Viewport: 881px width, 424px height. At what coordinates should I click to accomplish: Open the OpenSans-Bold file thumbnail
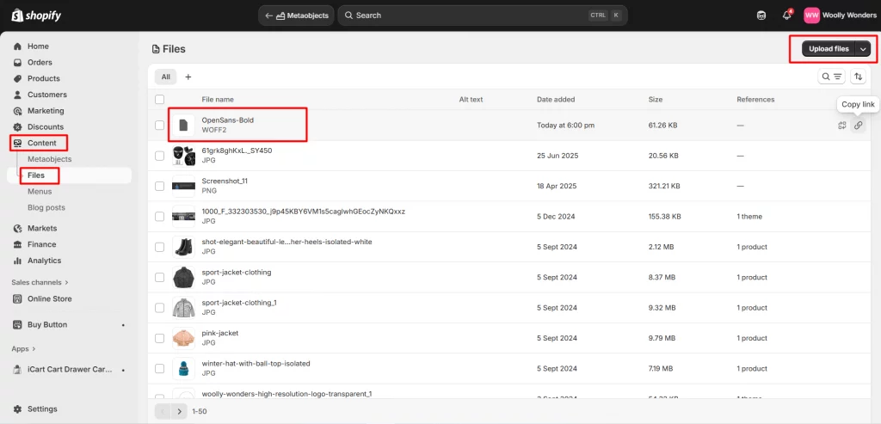pyautogui.click(x=183, y=126)
